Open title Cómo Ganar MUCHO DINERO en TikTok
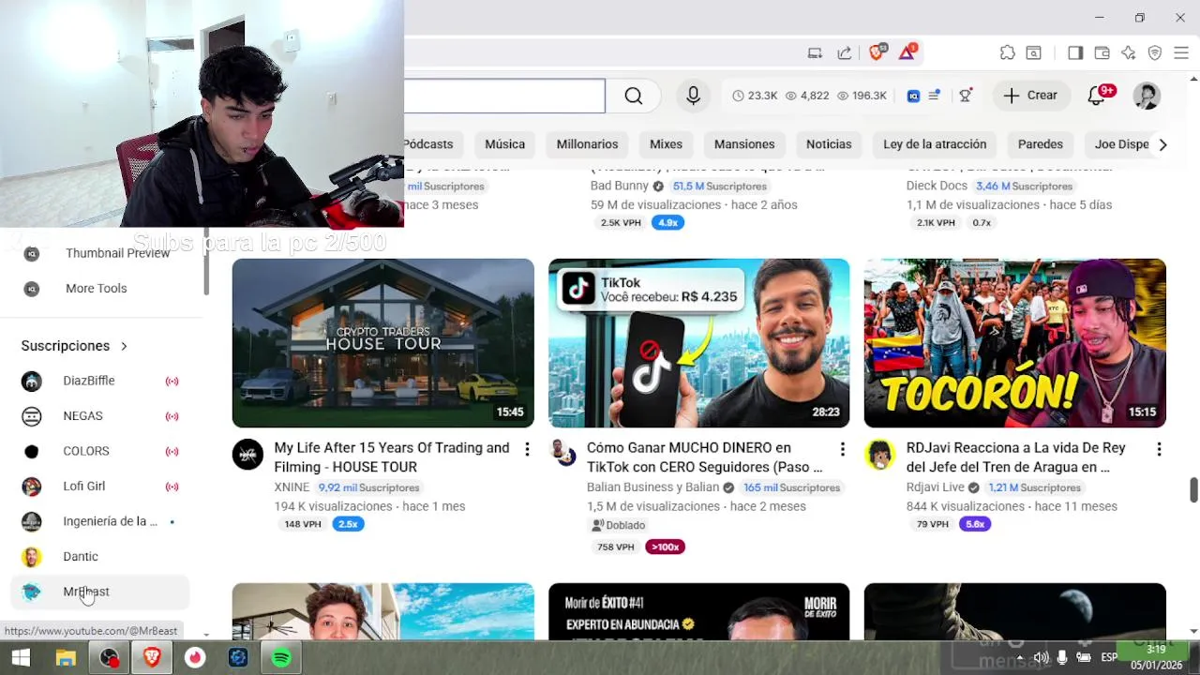Screen dimensions: 1200x675 click(x=704, y=457)
